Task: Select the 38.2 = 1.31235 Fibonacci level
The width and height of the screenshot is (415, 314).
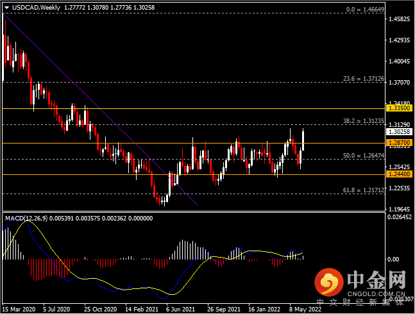Action: coord(362,120)
